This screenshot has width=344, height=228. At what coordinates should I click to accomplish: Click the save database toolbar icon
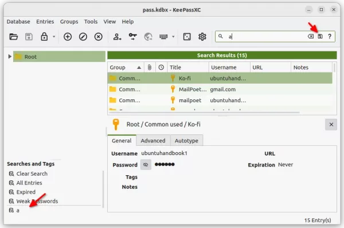[29, 37]
